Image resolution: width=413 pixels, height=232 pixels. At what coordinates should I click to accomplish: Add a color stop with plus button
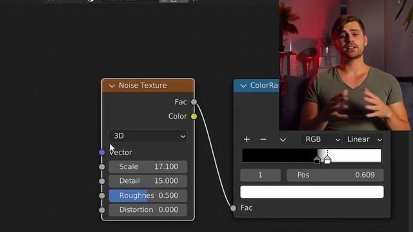(x=247, y=139)
